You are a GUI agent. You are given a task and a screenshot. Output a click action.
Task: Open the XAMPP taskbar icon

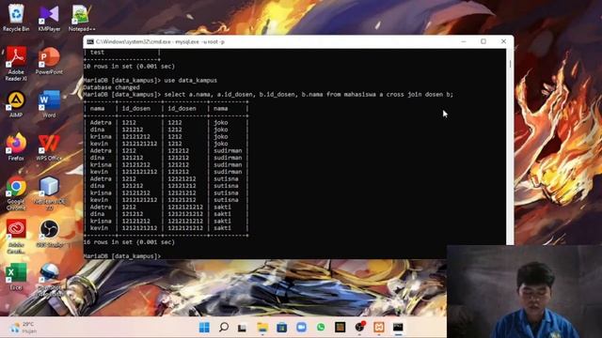click(x=379, y=328)
